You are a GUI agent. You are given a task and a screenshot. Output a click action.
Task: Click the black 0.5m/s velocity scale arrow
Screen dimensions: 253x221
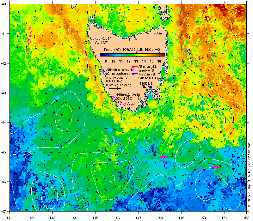[x=115, y=88]
